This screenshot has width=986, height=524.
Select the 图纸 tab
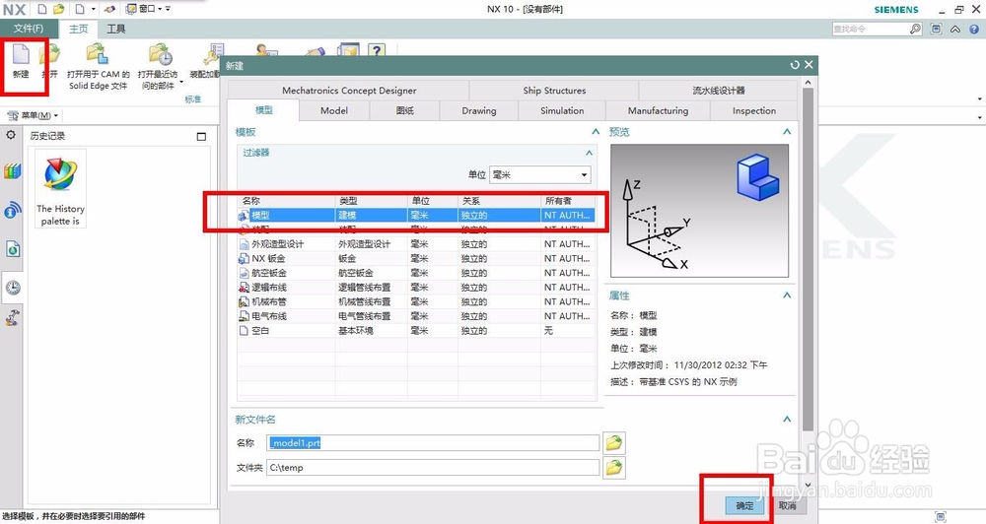click(x=405, y=110)
